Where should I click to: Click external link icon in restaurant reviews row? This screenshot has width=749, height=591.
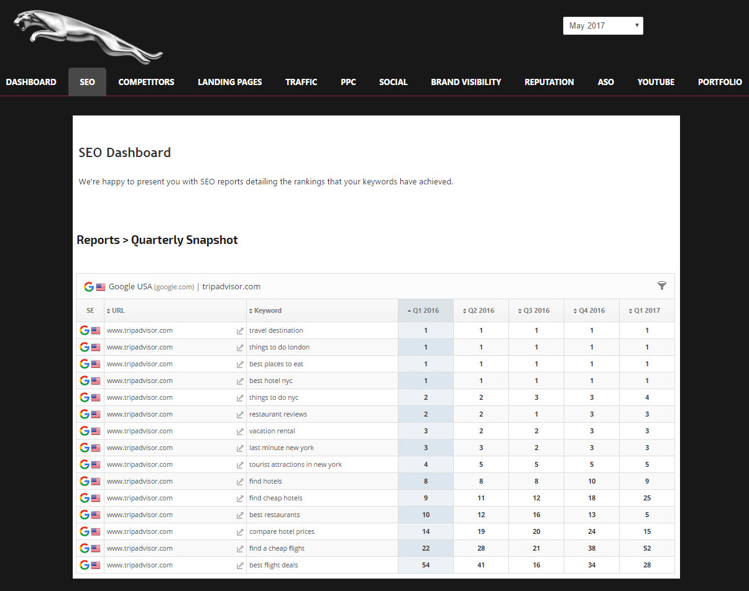tap(240, 415)
